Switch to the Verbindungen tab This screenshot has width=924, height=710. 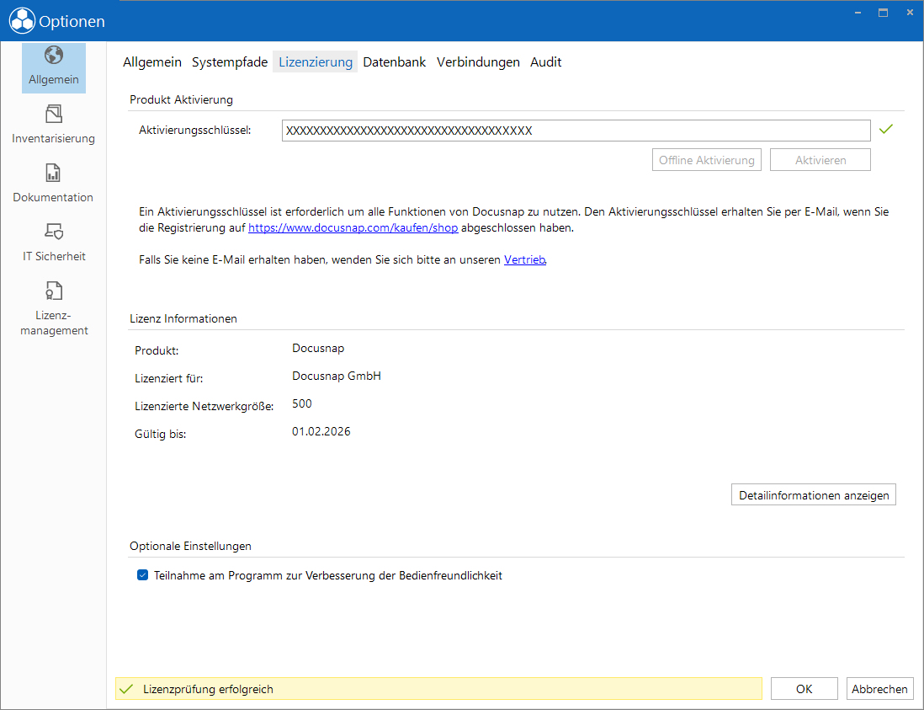click(x=478, y=62)
